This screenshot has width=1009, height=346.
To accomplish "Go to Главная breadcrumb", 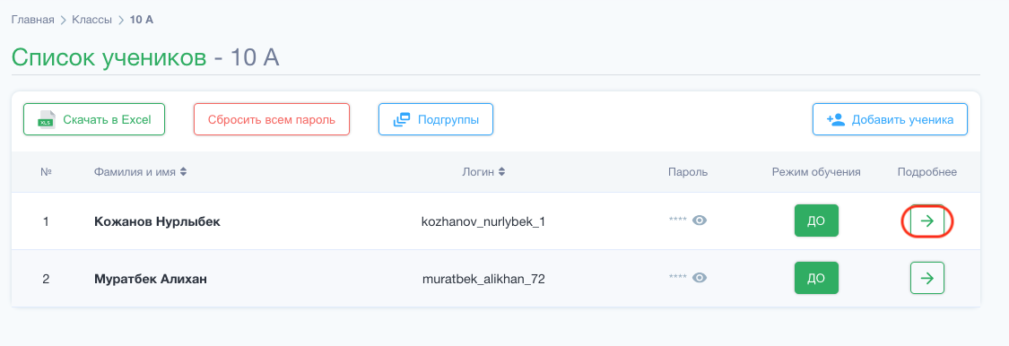I will pos(33,20).
